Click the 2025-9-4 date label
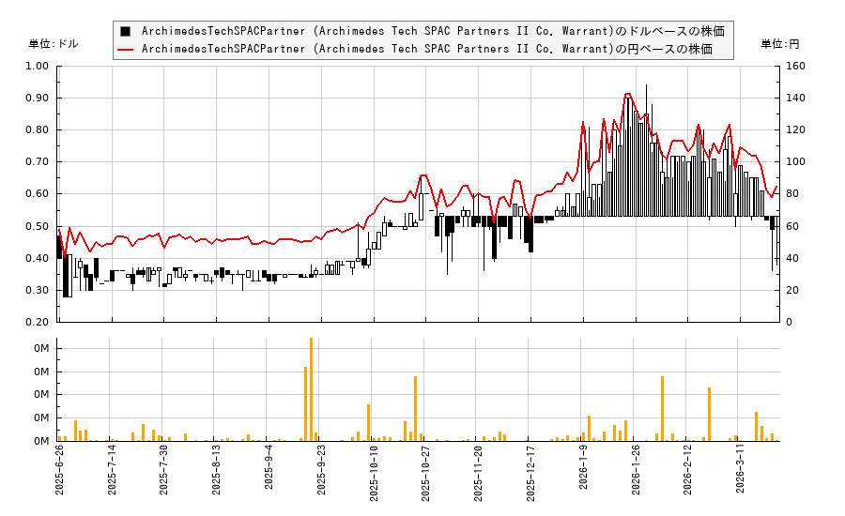The image size is (845, 516). pyautogui.click(x=269, y=467)
